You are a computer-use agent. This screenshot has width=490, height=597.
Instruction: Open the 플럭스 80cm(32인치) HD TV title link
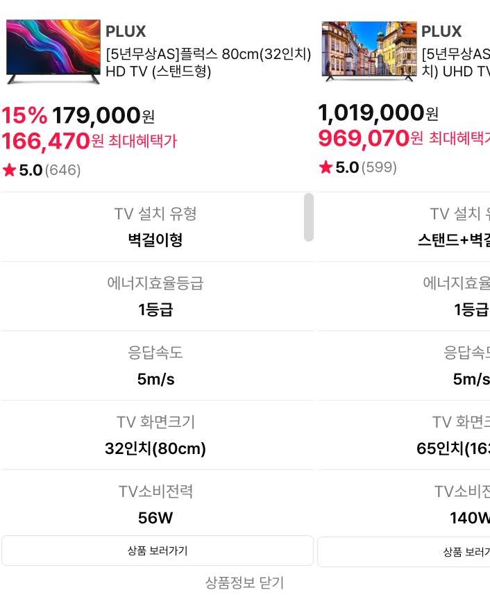pyautogui.click(x=208, y=62)
